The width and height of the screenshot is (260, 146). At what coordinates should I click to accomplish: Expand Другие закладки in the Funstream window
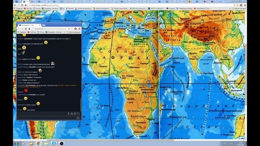[74, 32]
